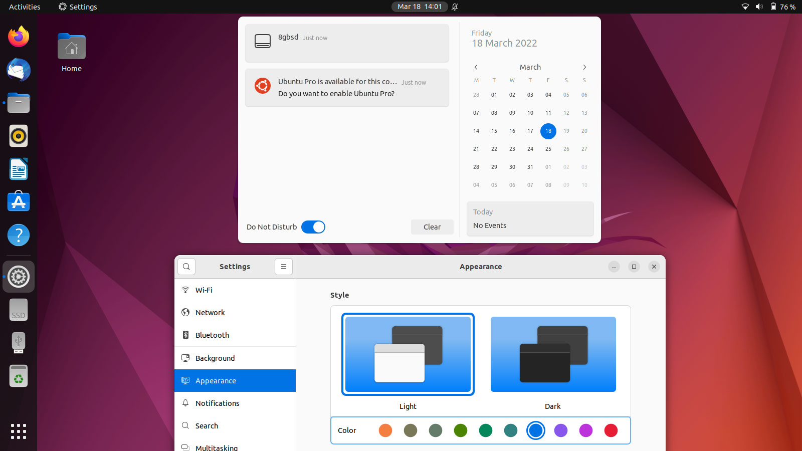Screen dimensions: 802x451
Task: Click the Mar 18 14:01 clock
Action: (x=420, y=7)
